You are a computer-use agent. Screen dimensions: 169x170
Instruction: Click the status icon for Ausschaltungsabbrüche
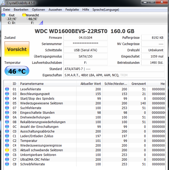coord(7,131)
